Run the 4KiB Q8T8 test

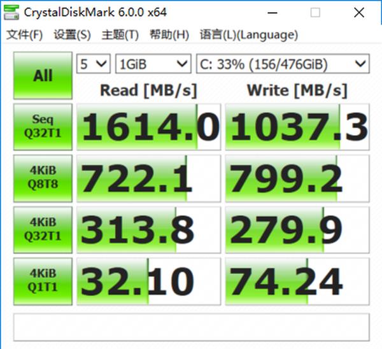click(x=43, y=178)
